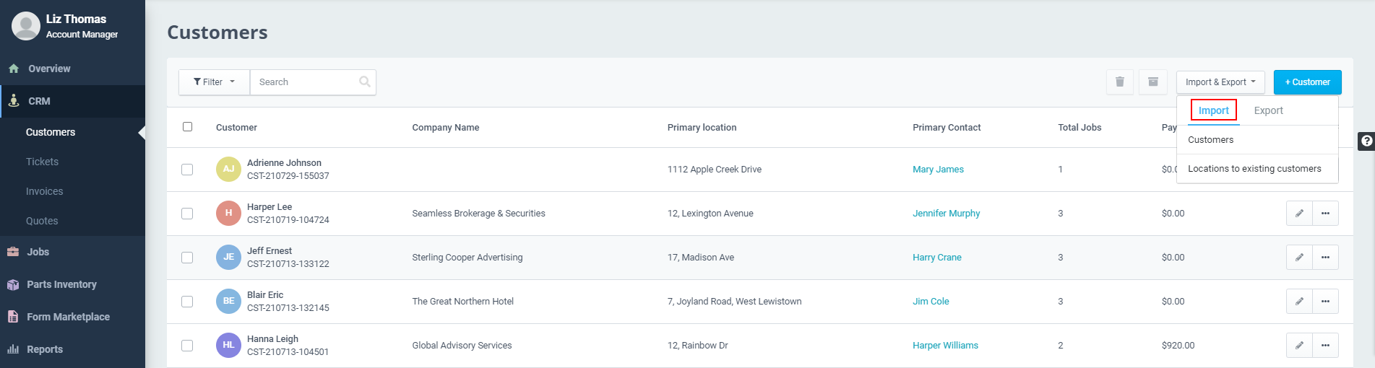Click the Company Name column header
The height and width of the screenshot is (368, 1375).
pos(445,128)
